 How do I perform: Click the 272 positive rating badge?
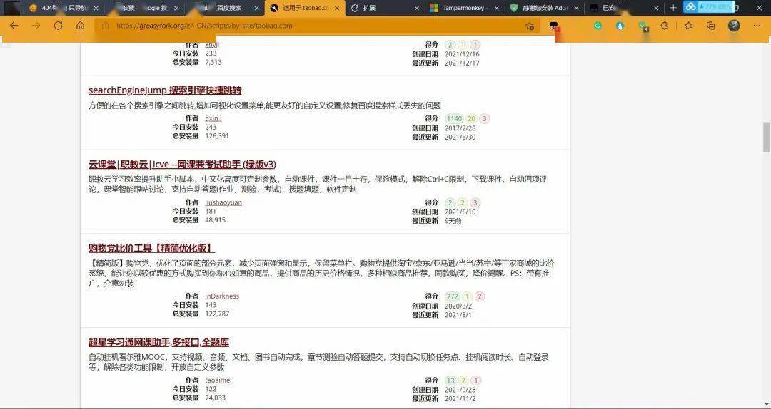tap(453, 296)
